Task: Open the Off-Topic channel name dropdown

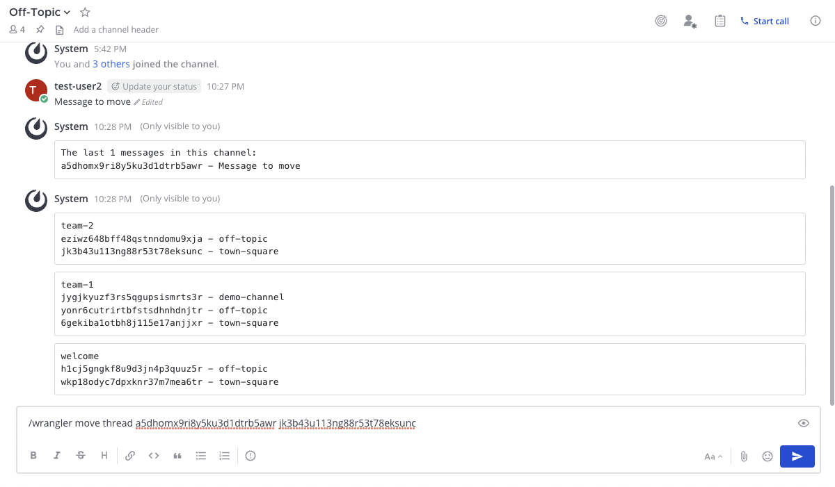Action: pos(40,13)
